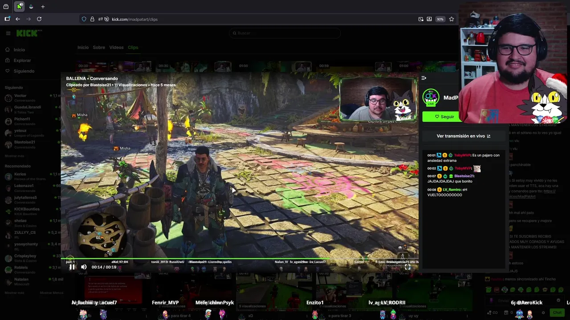The image size is (570, 320).
Task: Bookmark page with the star icon
Action: [452, 19]
